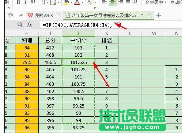Select average cell 101.625
182x133 pixels.
[x=78, y=62]
